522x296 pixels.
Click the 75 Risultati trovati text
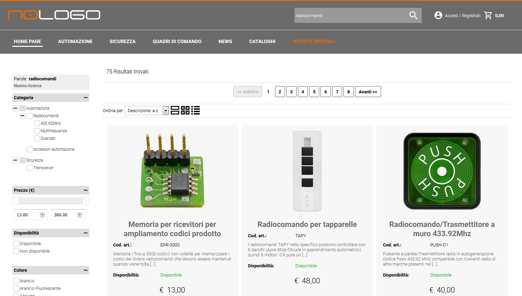point(127,71)
